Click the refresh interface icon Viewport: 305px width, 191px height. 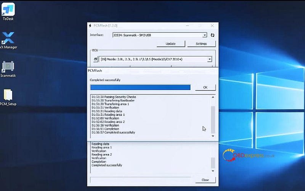coord(212,35)
